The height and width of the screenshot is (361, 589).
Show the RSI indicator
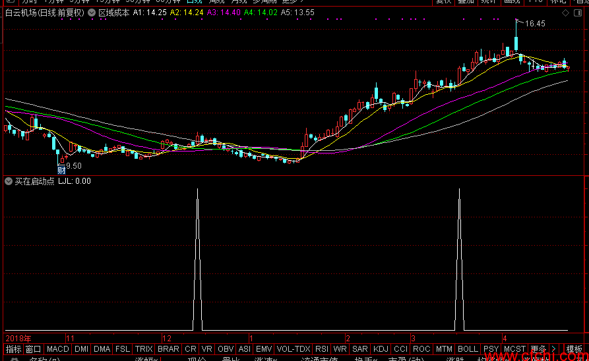322,349
